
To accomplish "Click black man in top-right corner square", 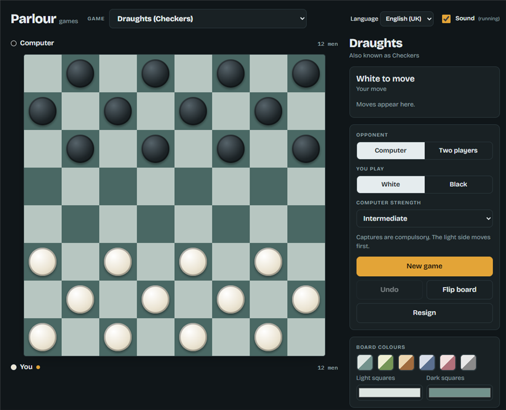I will [x=306, y=73].
